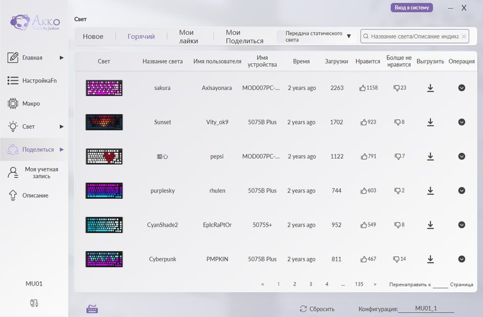Clear the search field with X
This screenshot has height=317, width=483.
464,36
